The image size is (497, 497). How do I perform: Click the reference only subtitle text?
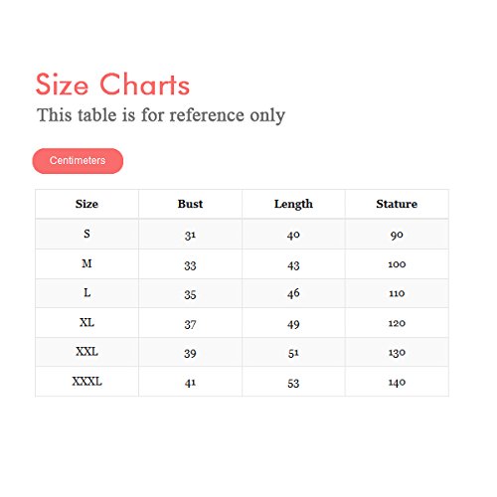click(161, 115)
